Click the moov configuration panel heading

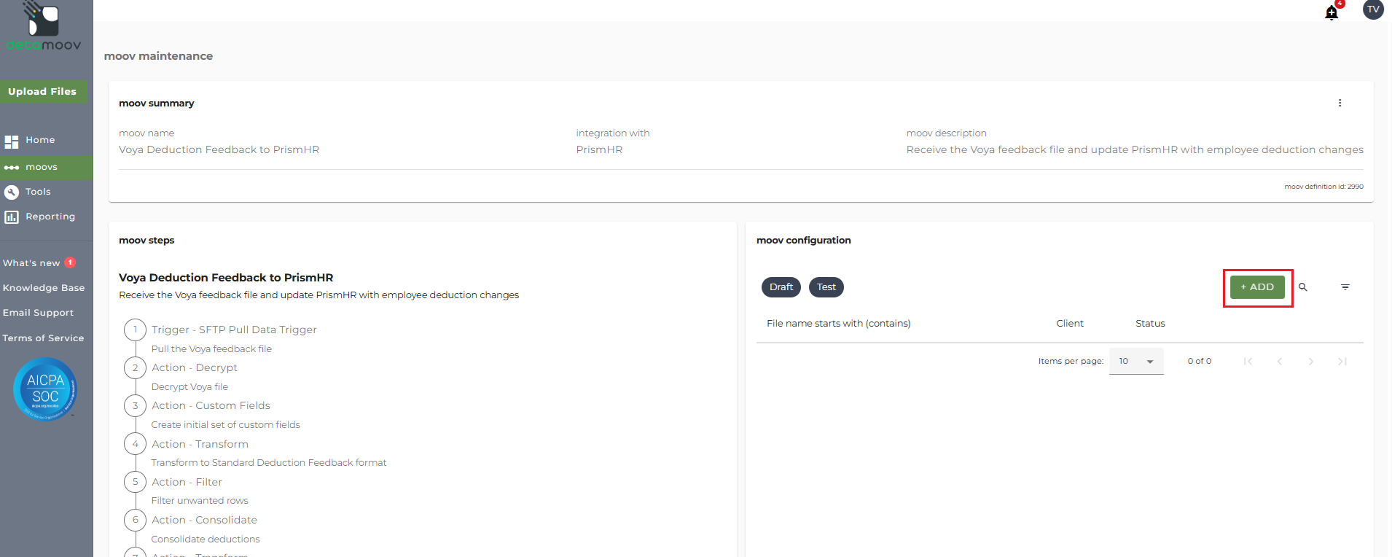click(804, 241)
